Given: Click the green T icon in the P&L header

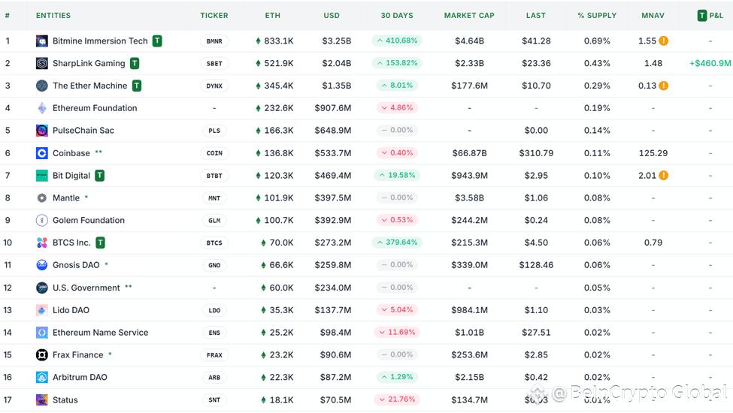Looking at the screenshot, I should (x=701, y=16).
